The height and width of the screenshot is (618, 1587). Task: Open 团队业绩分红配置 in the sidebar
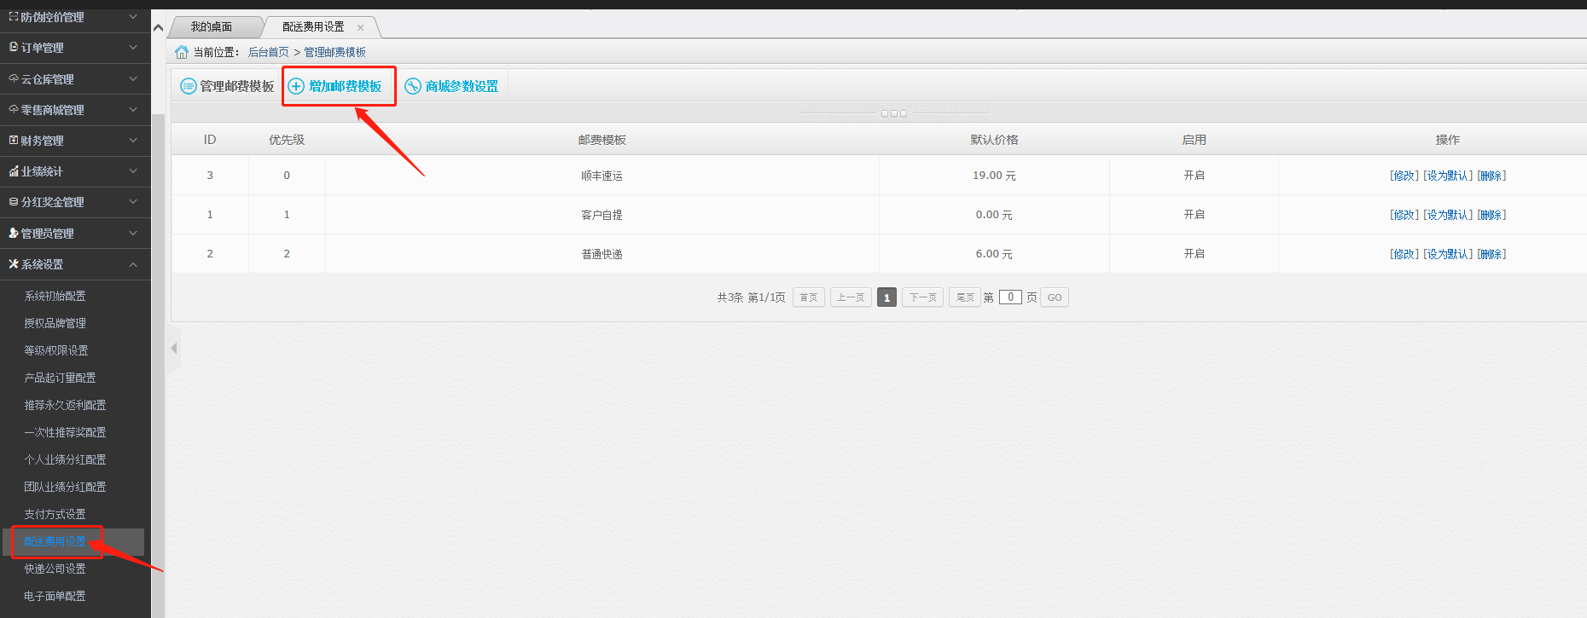click(65, 487)
